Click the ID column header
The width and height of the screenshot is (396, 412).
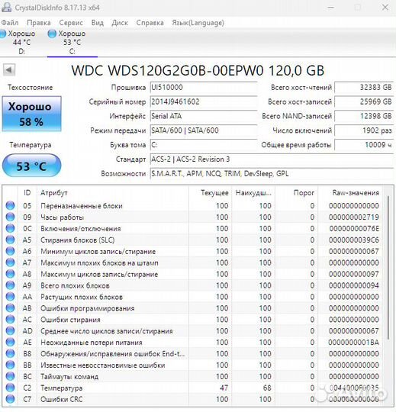(x=27, y=193)
